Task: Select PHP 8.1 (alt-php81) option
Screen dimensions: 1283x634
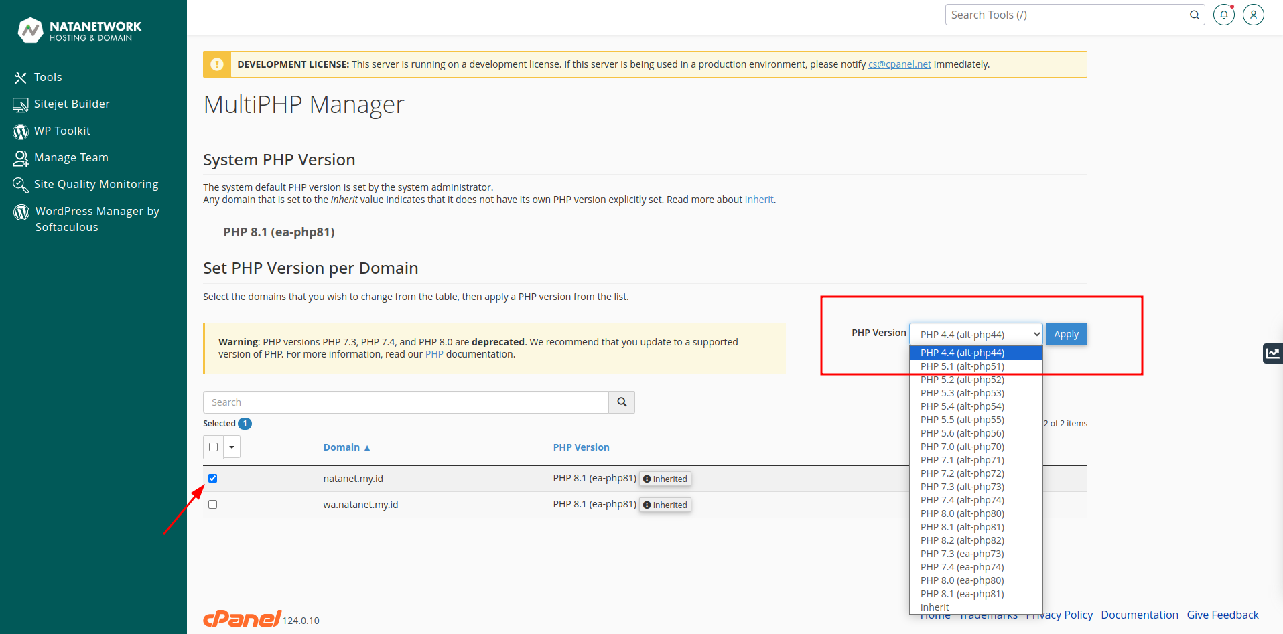Action: point(975,527)
